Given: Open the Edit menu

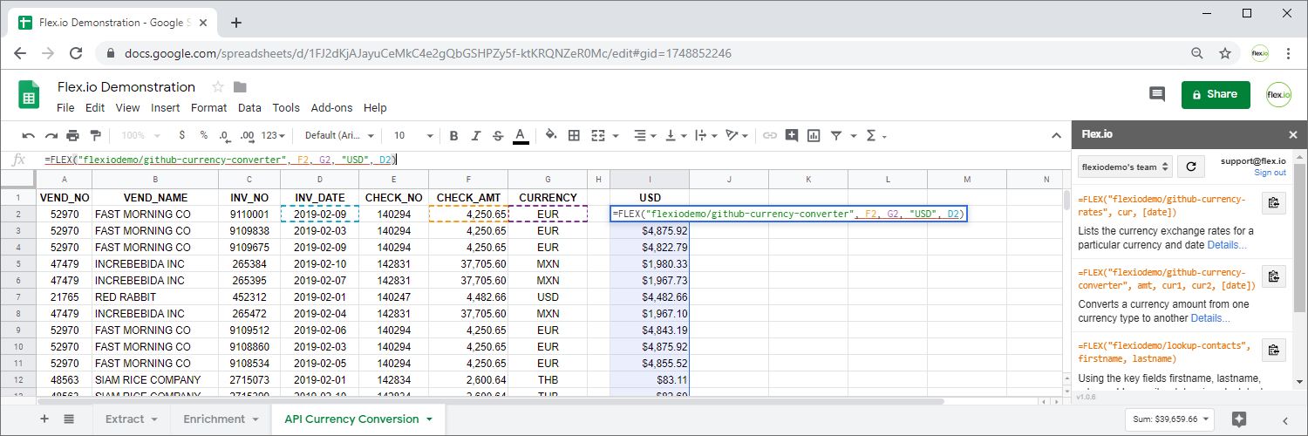Looking at the screenshot, I should [95, 108].
